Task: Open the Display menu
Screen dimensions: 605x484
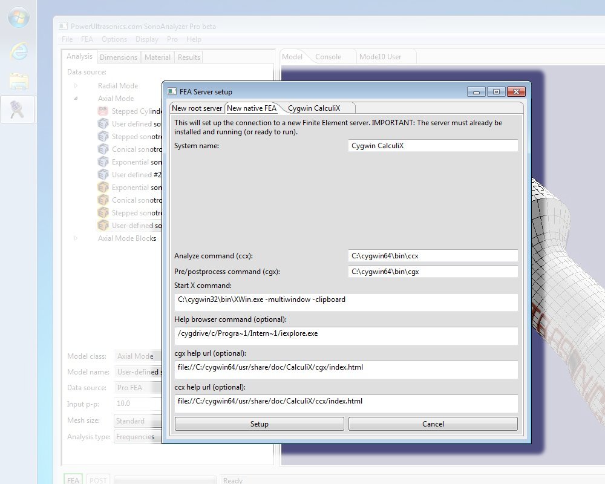Action: pyautogui.click(x=147, y=39)
